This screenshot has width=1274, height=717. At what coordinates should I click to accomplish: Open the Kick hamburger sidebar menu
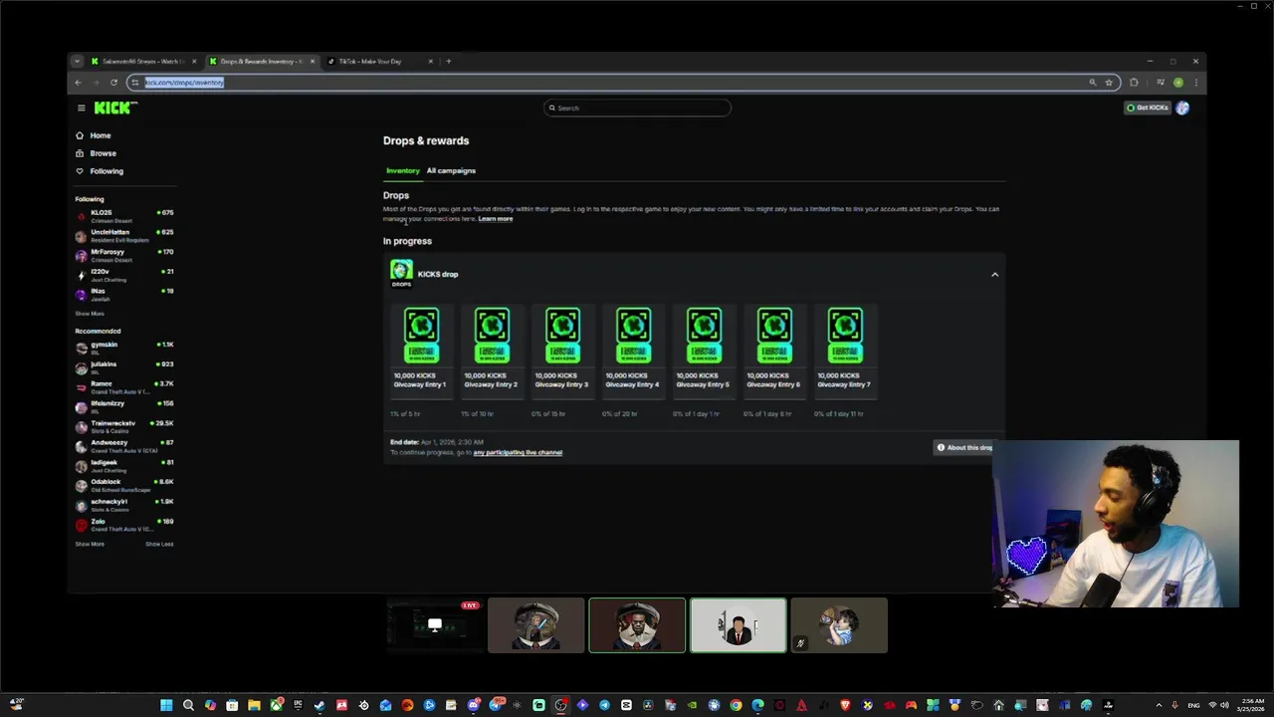(81, 108)
